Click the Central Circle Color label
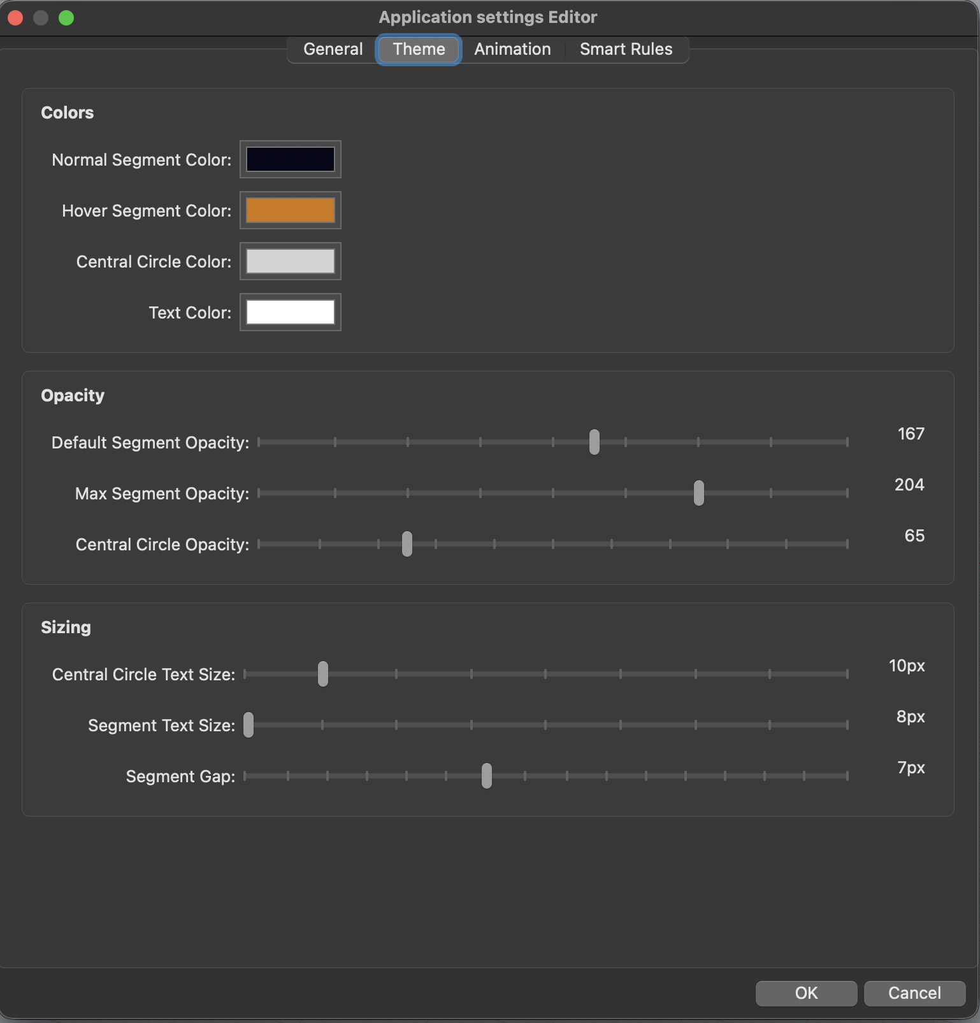 tap(154, 262)
